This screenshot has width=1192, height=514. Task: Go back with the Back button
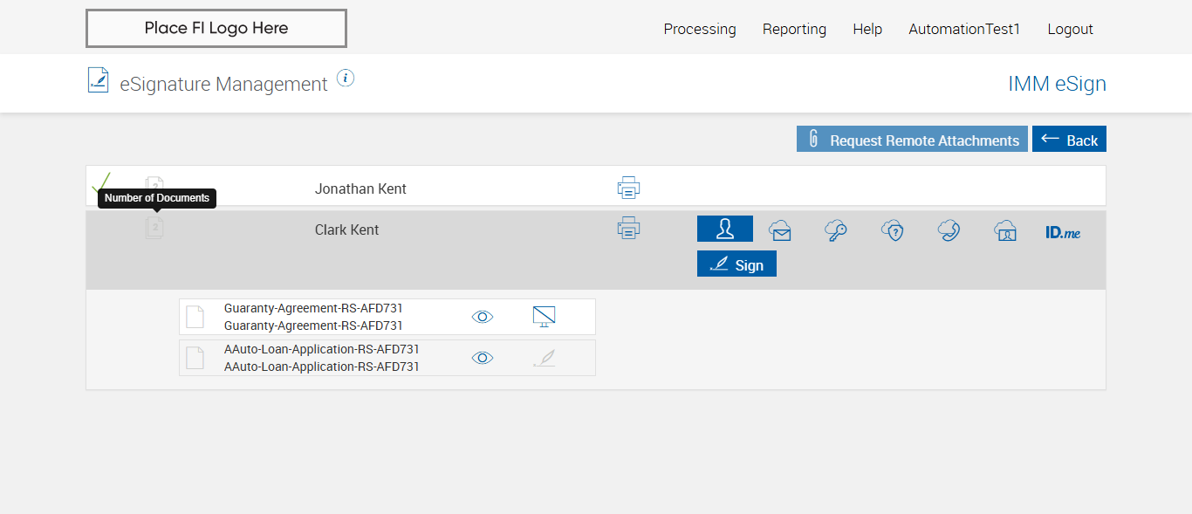[1069, 140]
